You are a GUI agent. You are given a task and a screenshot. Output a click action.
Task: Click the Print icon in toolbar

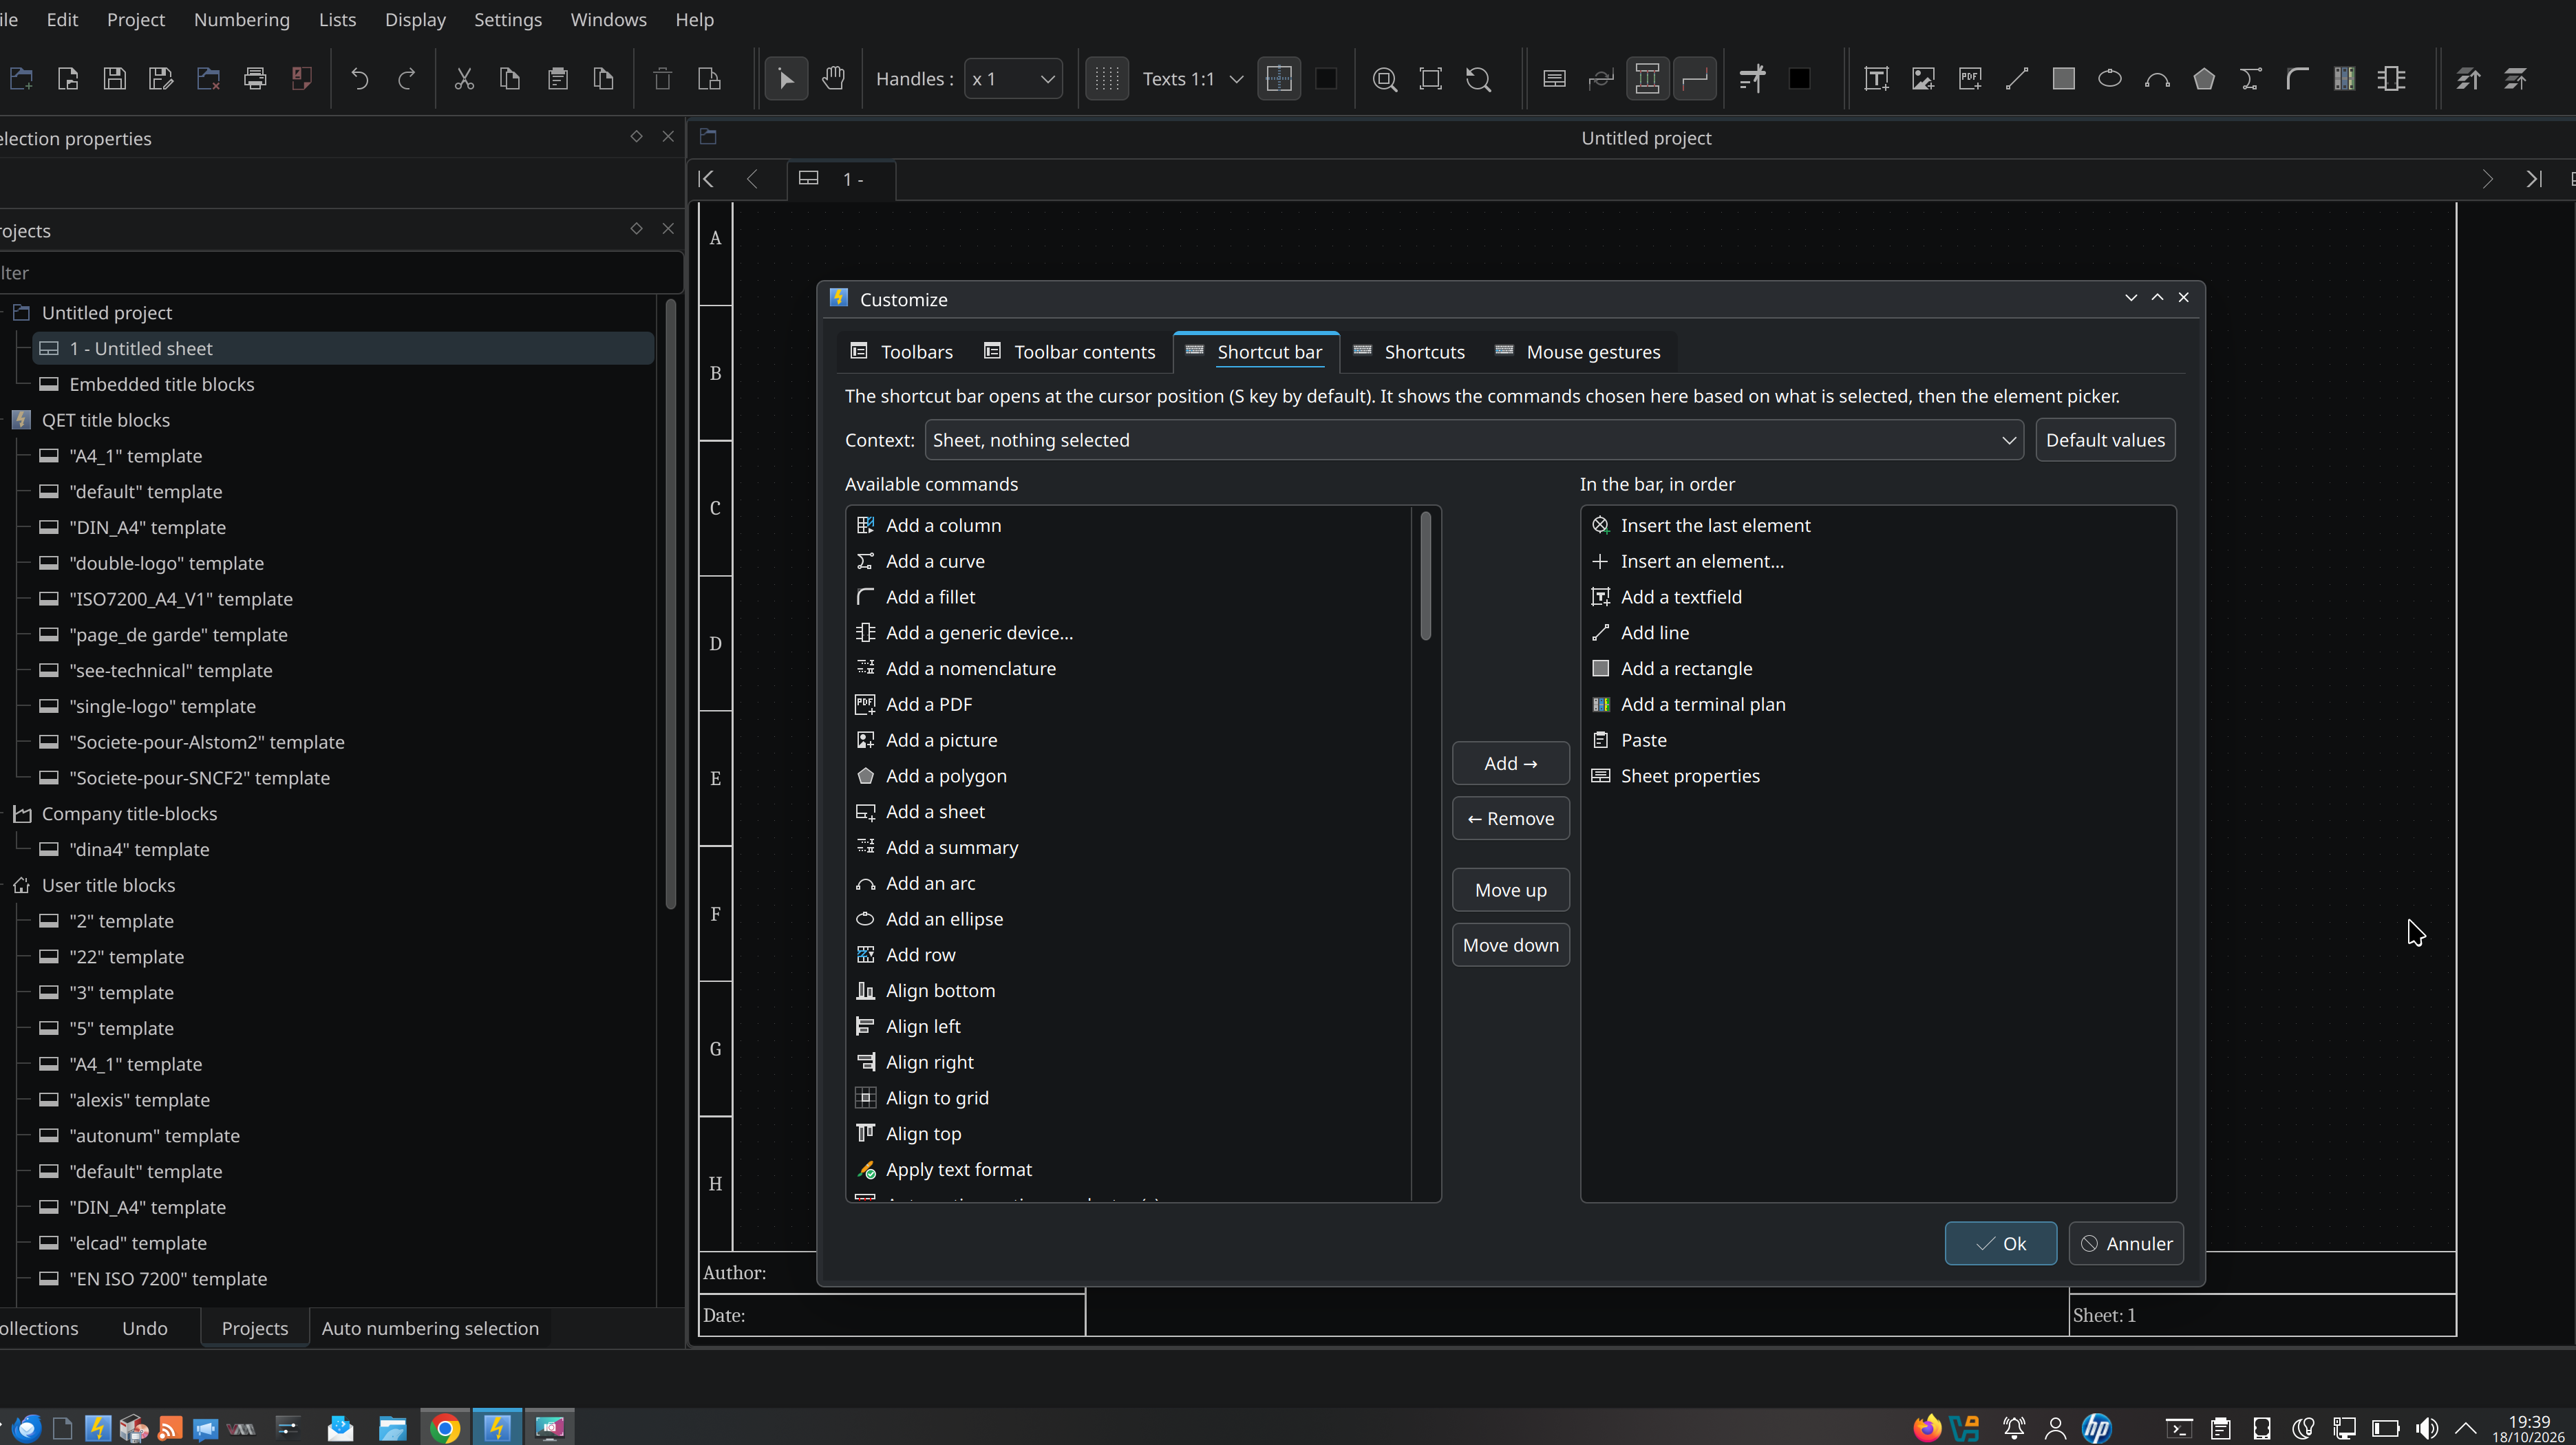click(x=255, y=78)
